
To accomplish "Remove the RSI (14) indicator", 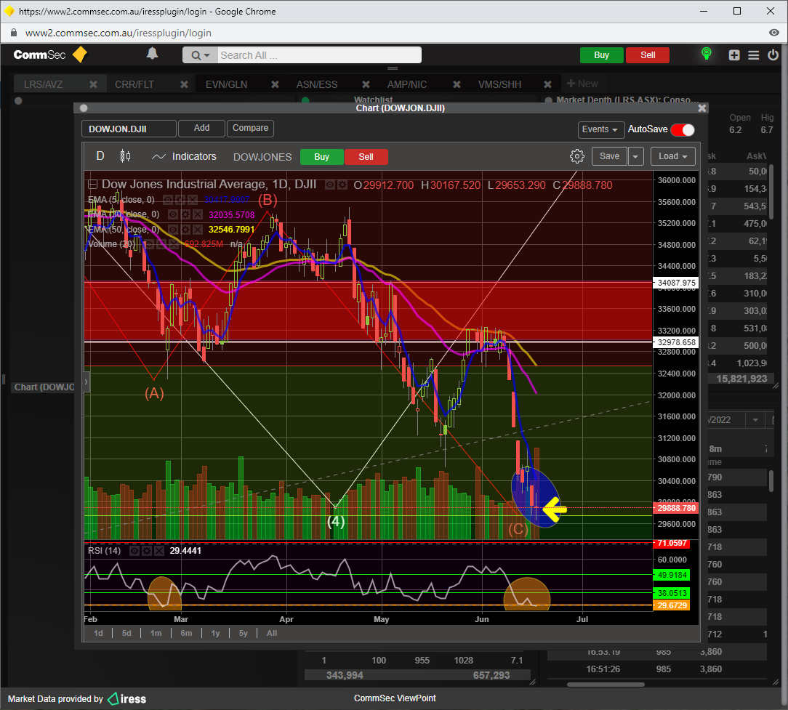I will coord(158,551).
